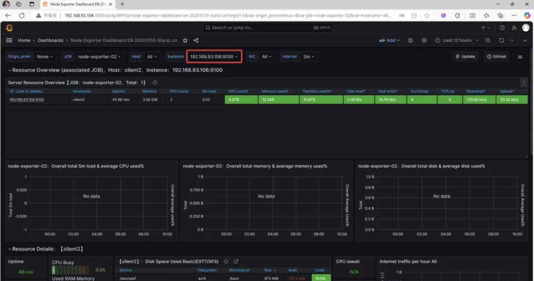Save the dashboard using disk icon
Viewport: 534px width, 281px height.
411,40
